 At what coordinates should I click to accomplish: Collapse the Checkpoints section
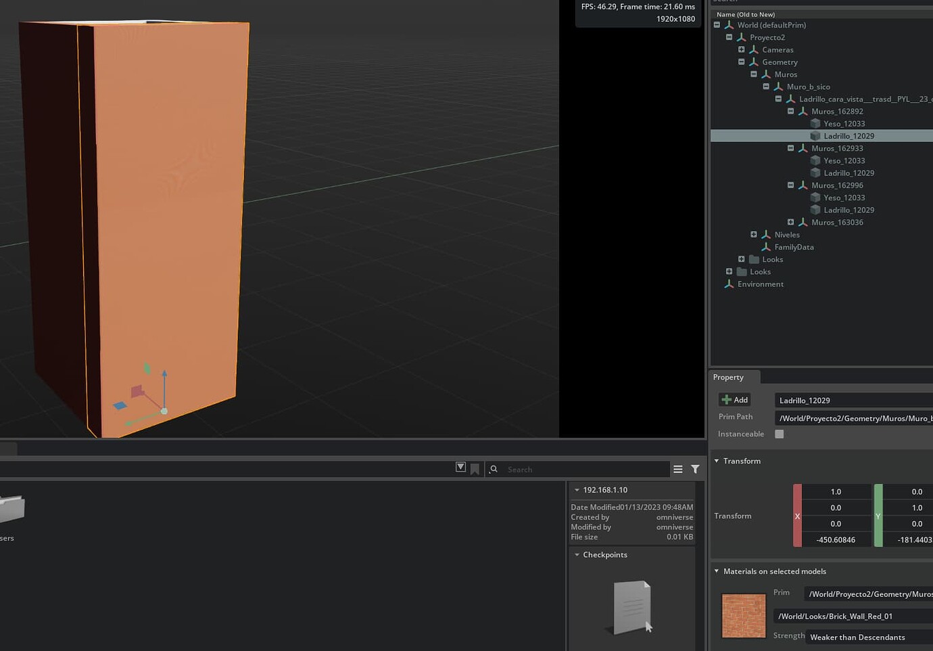576,554
